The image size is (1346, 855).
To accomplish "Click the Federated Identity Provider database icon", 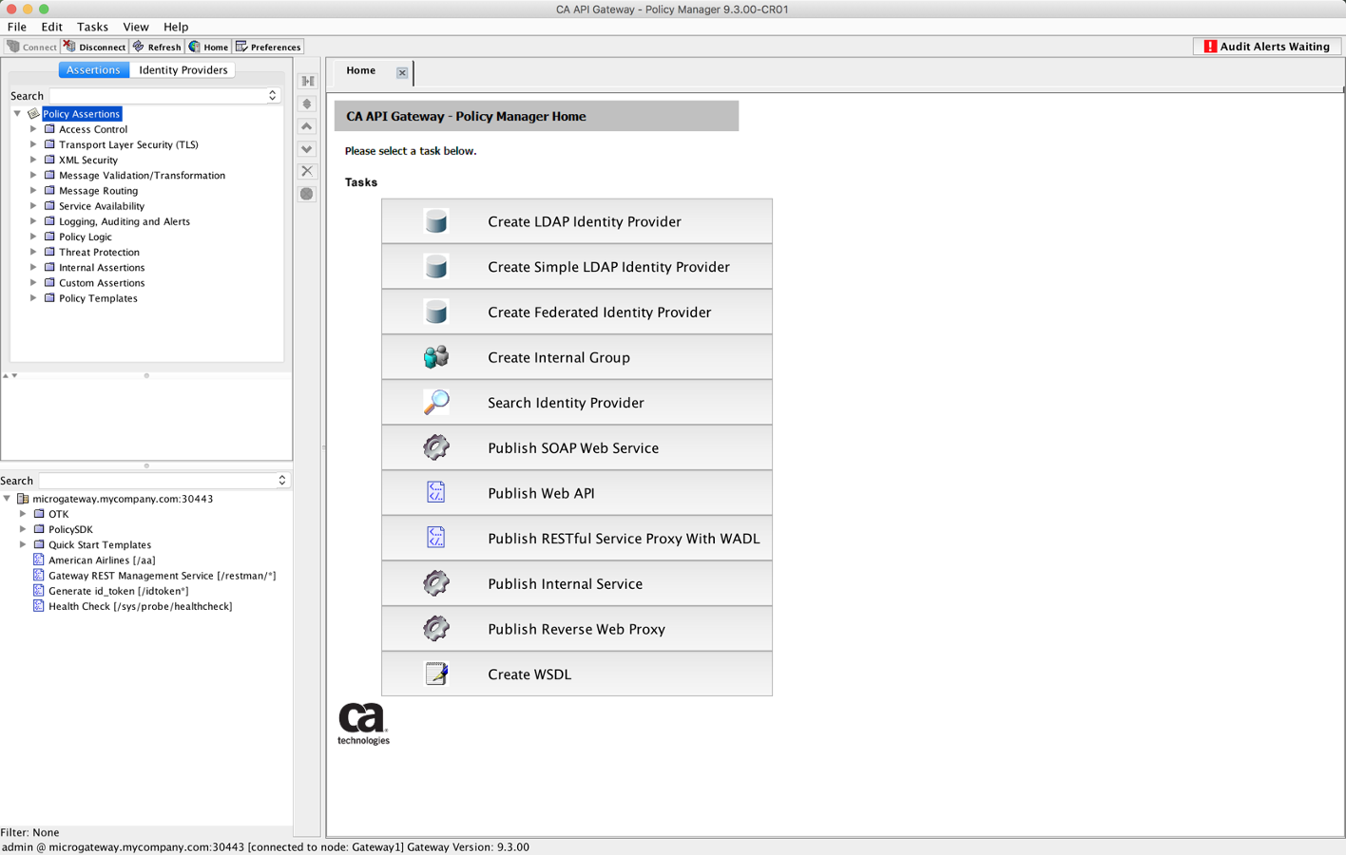I will [x=436, y=312].
